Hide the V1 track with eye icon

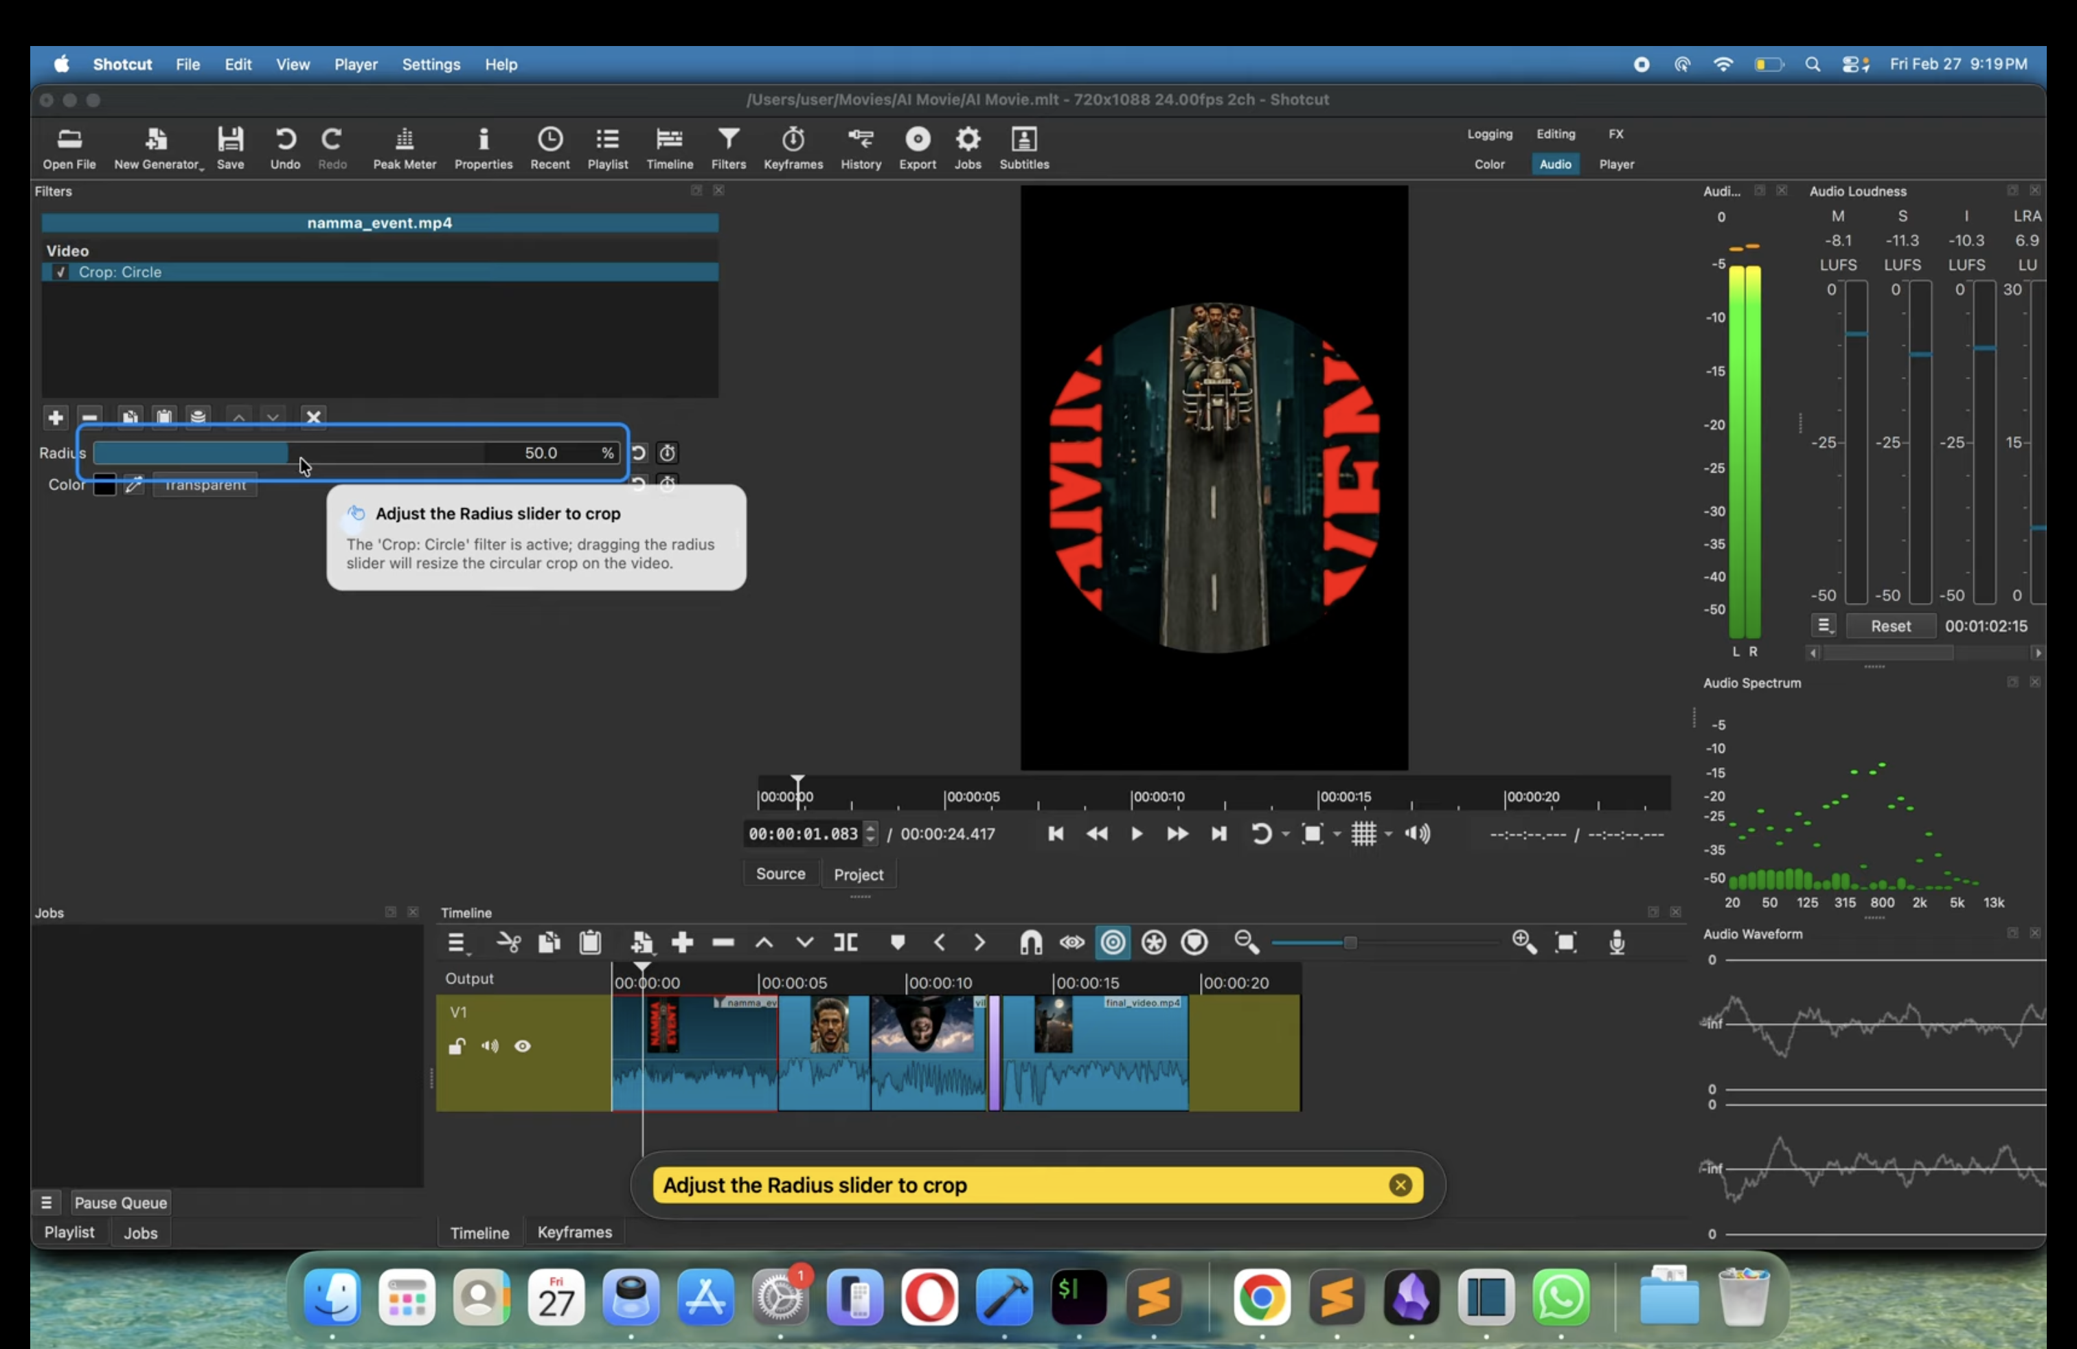pyautogui.click(x=522, y=1046)
